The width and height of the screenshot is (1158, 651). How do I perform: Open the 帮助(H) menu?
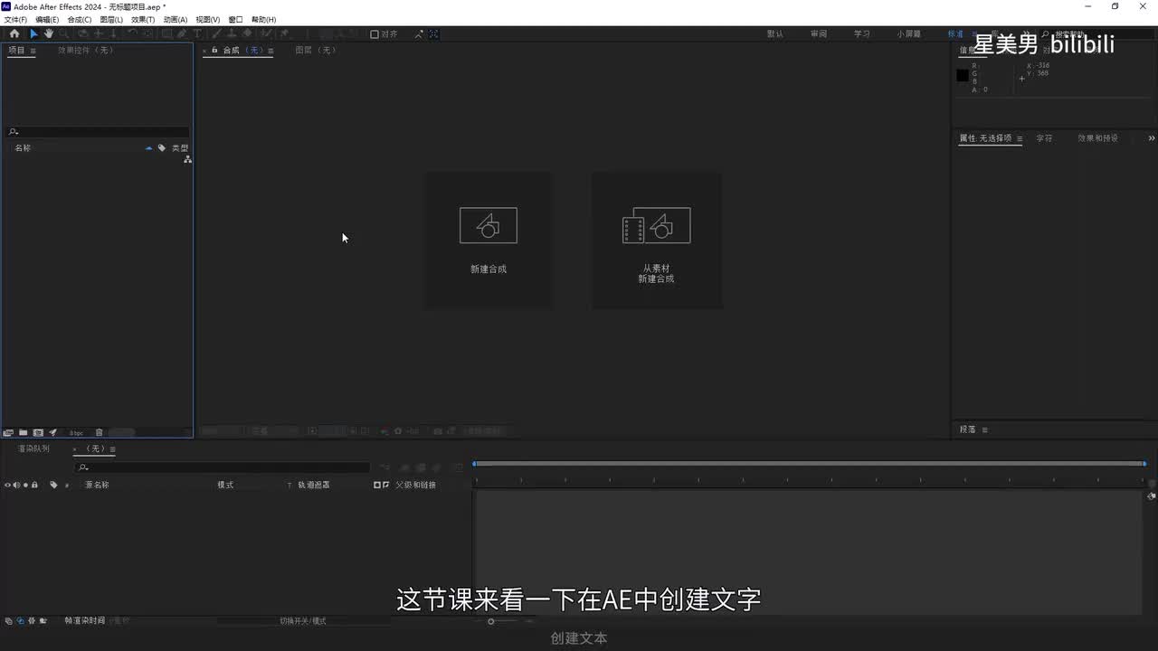263,19
